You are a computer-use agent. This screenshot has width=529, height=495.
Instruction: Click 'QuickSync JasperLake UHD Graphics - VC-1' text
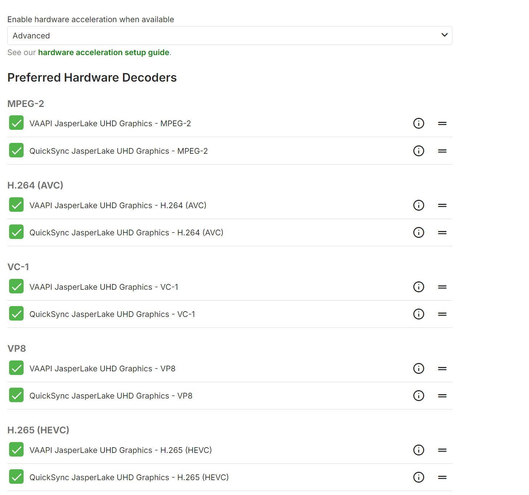coord(112,314)
